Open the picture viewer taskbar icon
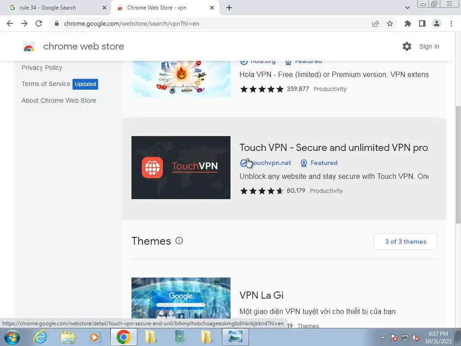461x346 pixels. (235, 337)
